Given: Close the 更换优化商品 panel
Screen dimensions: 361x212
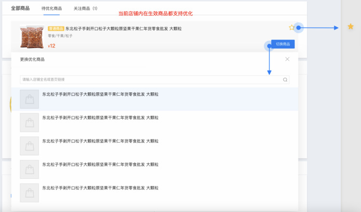Looking at the screenshot, I should 287,59.
